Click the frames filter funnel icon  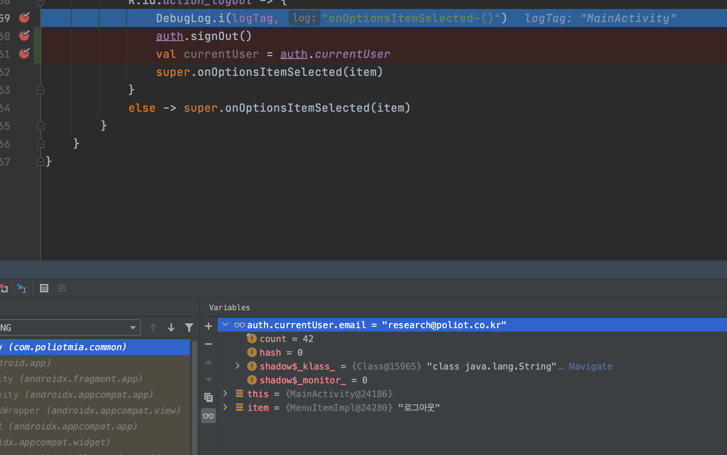tap(189, 327)
